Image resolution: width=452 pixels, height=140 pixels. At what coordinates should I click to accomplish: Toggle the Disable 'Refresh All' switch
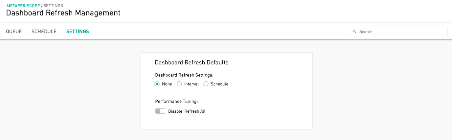[x=160, y=111]
